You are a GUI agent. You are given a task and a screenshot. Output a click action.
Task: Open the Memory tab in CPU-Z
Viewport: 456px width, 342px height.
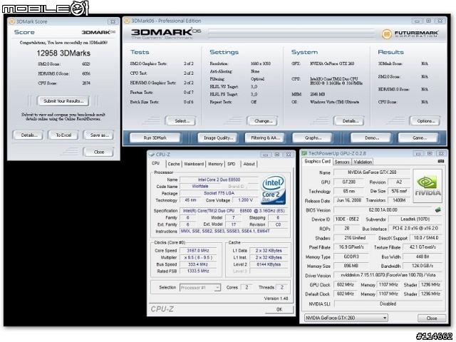point(215,164)
